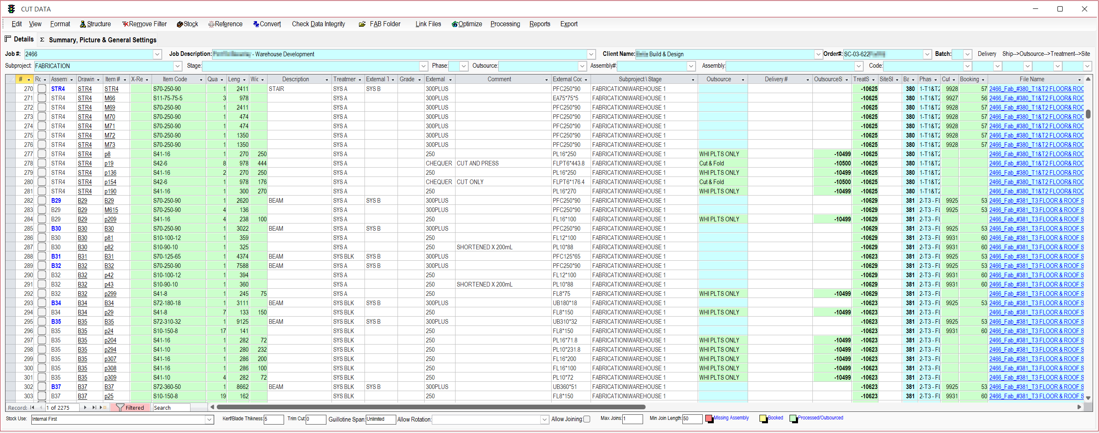This screenshot has width=1099, height=433.
Task: Tick the checkbox on row 302
Action: pyautogui.click(x=42, y=386)
